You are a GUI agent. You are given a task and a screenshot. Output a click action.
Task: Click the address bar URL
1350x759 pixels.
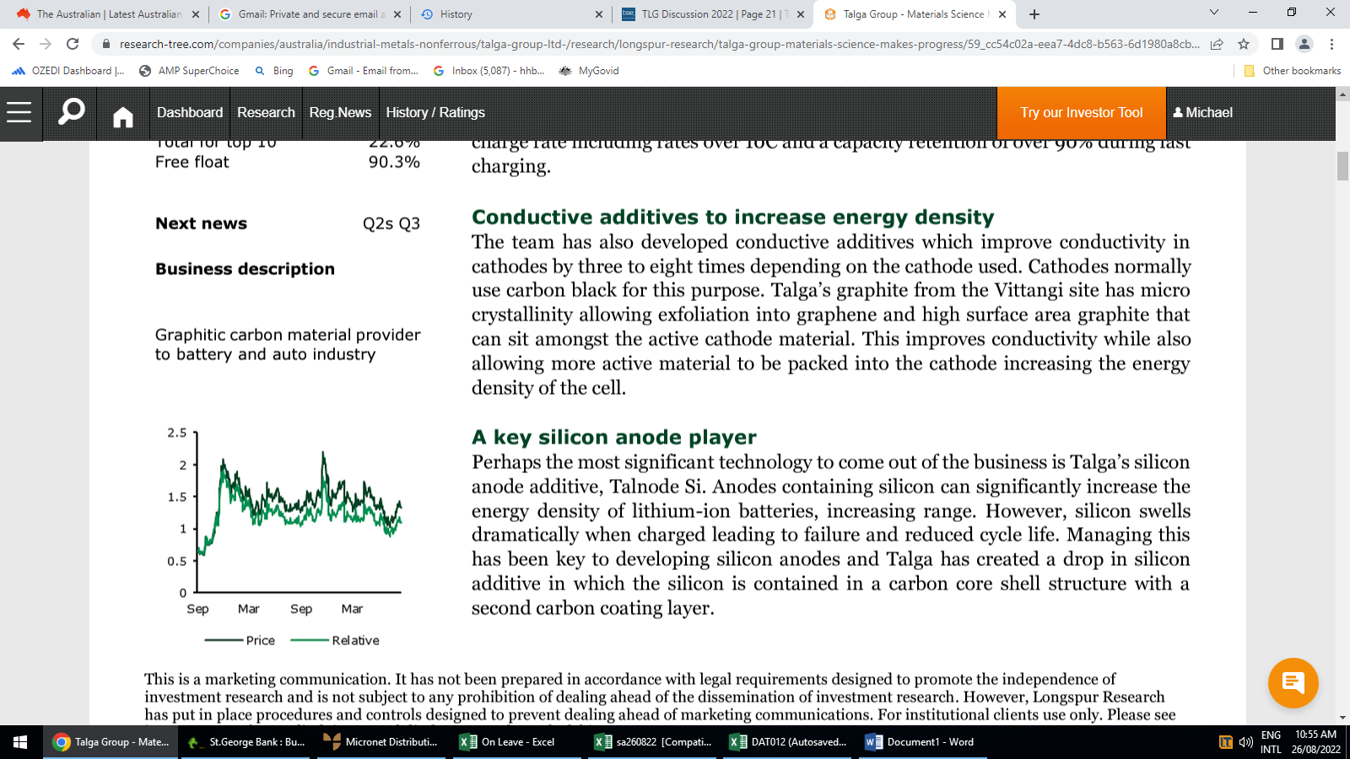click(x=658, y=44)
